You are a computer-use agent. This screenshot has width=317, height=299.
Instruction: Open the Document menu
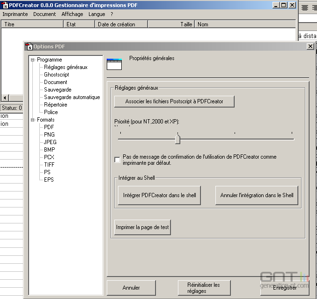[x=44, y=14]
